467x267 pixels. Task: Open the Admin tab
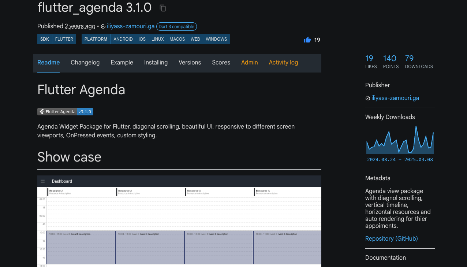click(250, 62)
